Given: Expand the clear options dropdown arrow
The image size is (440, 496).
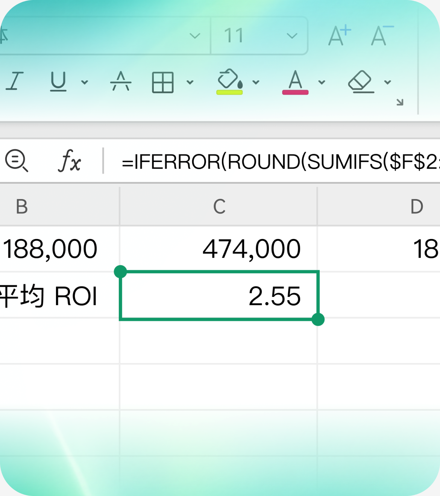Looking at the screenshot, I should pos(387,82).
